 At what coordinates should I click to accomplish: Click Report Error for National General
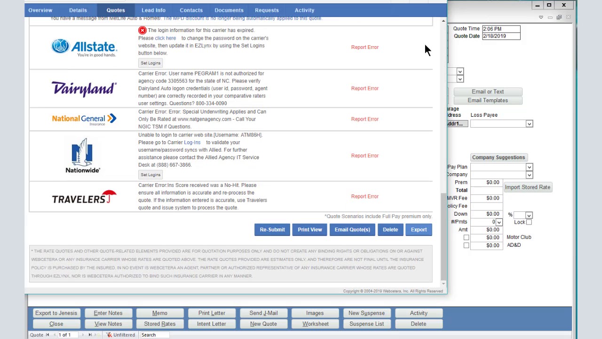tap(364, 119)
